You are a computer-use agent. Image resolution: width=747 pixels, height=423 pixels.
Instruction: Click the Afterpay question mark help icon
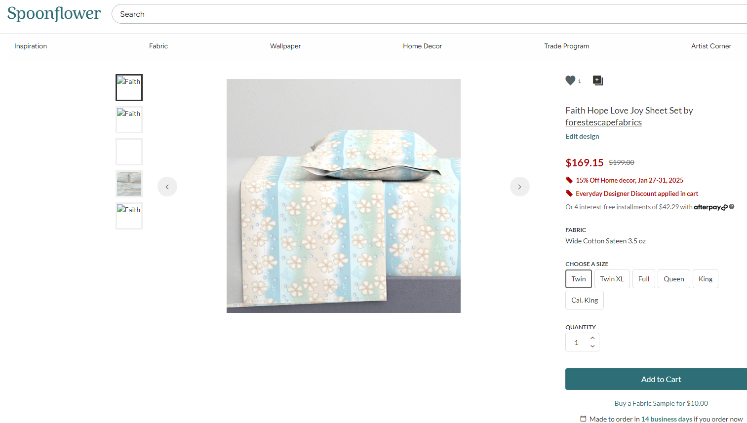(731, 207)
